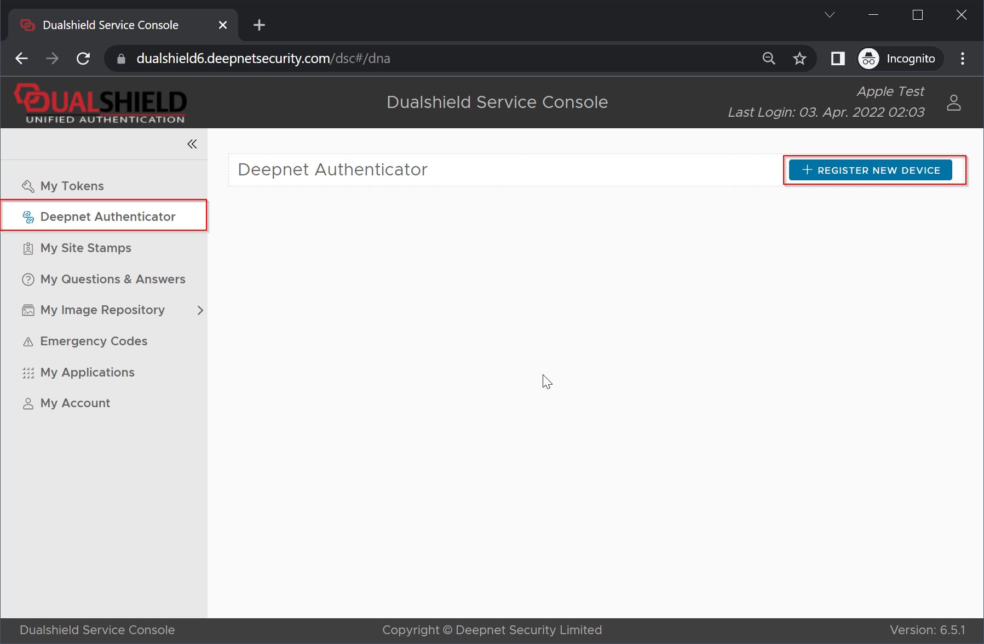Open My Tokens in the sidebar

pyautogui.click(x=72, y=186)
